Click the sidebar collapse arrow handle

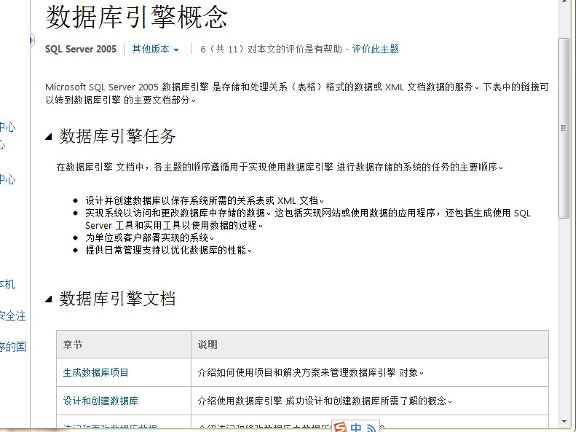(x=32, y=40)
